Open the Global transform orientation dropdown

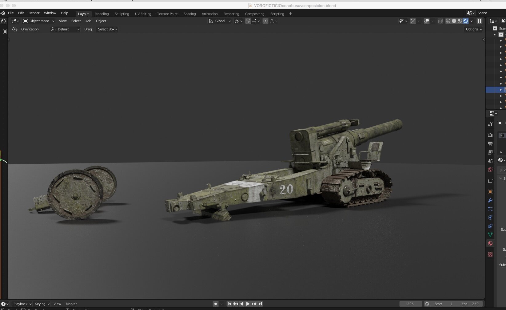click(220, 21)
